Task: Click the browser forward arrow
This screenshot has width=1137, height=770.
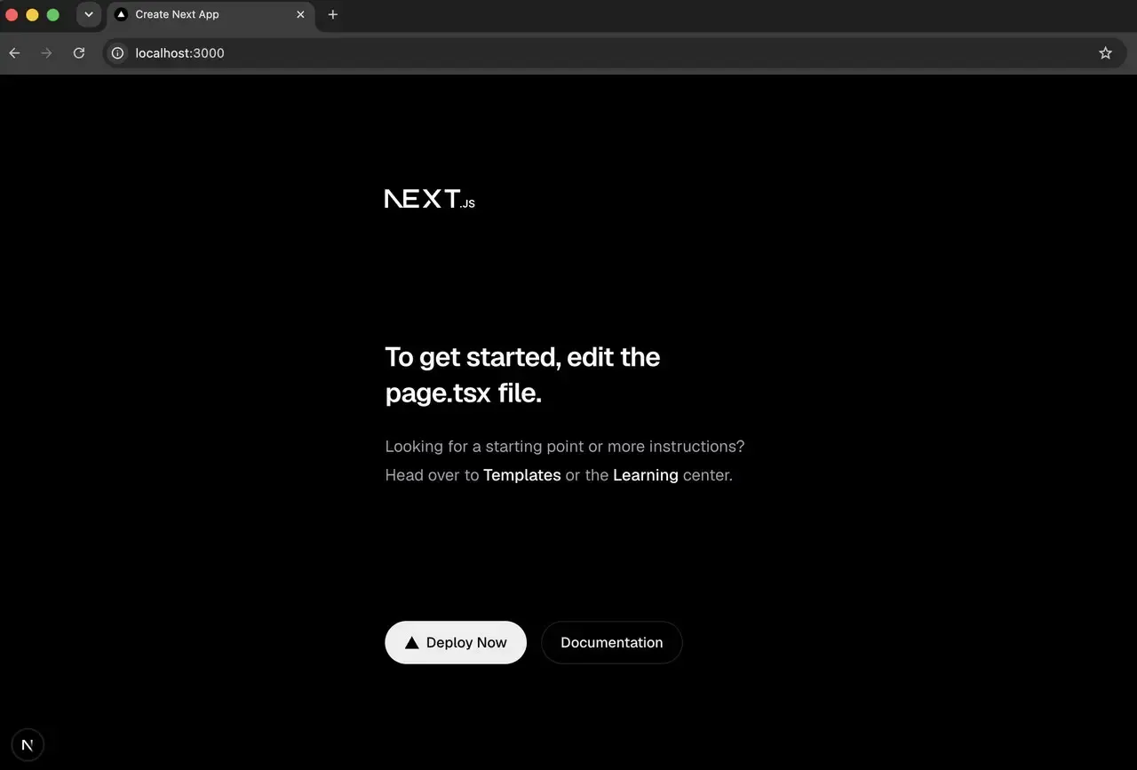Action: [x=46, y=53]
